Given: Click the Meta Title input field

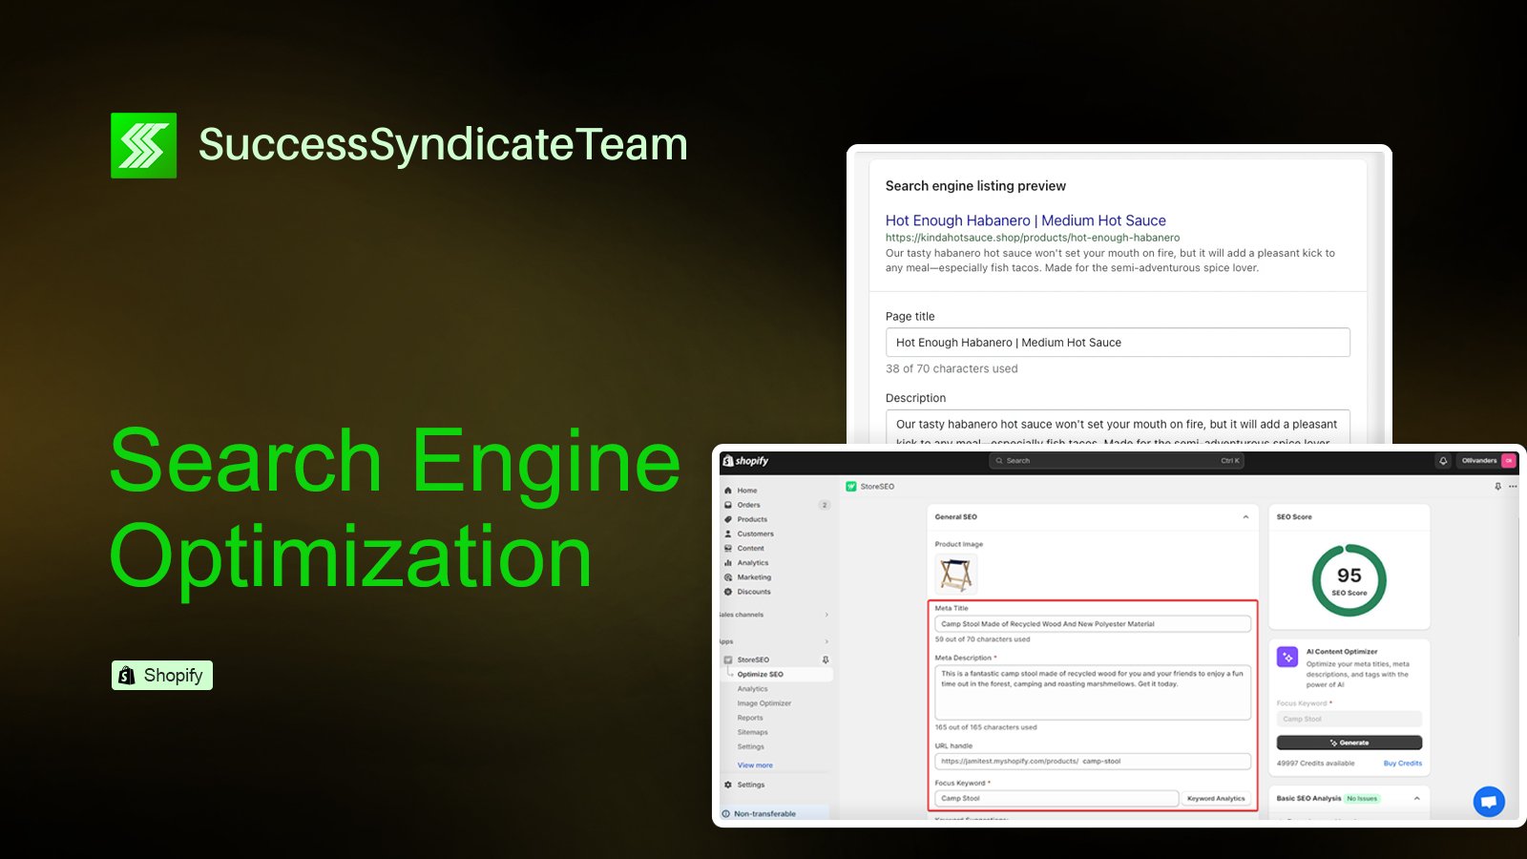Looking at the screenshot, I should pos(1092,624).
